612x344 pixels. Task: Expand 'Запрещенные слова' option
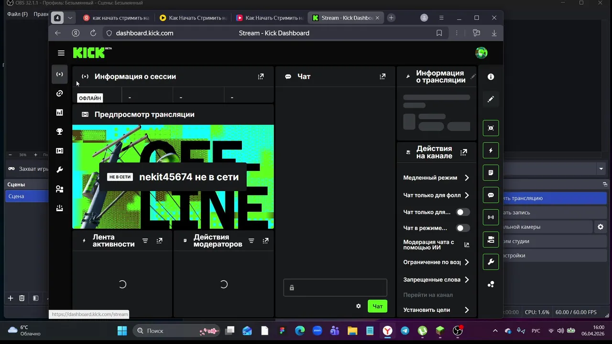(x=436, y=279)
